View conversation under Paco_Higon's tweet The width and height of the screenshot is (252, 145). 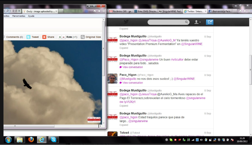[133, 83]
